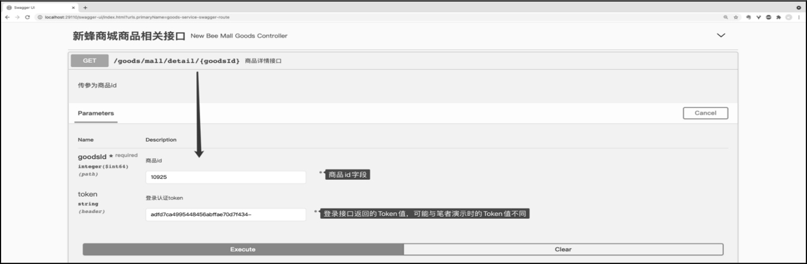Open a new browser tab

pos(85,7)
